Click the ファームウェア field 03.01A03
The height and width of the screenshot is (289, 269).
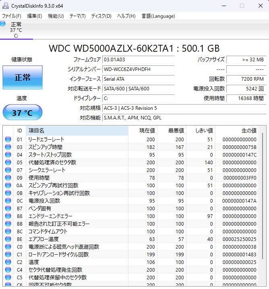138,60
